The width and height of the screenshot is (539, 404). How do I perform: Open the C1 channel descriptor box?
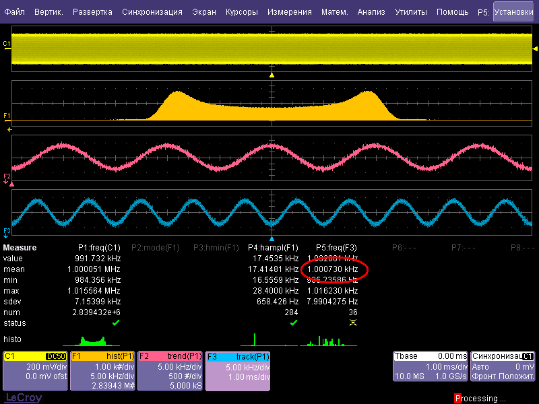click(34, 370)
